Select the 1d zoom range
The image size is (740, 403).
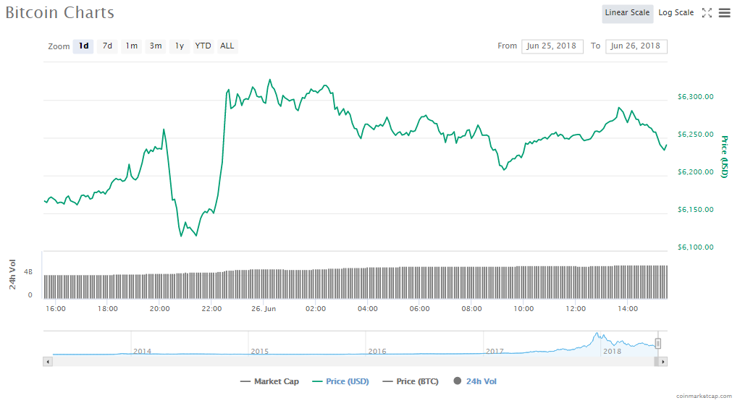(83, 46)
